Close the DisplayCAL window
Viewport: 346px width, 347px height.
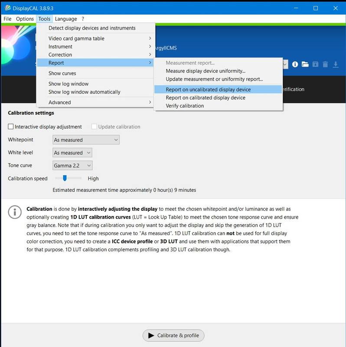336,8
